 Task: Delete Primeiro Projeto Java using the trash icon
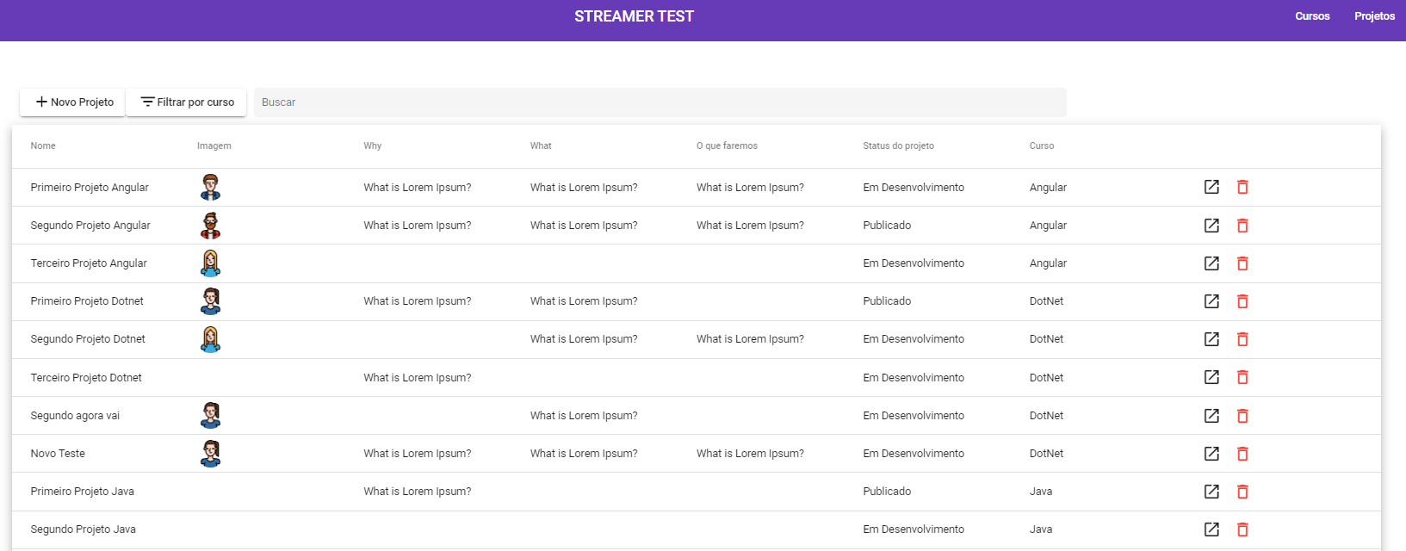click(x=1242, y=491)
